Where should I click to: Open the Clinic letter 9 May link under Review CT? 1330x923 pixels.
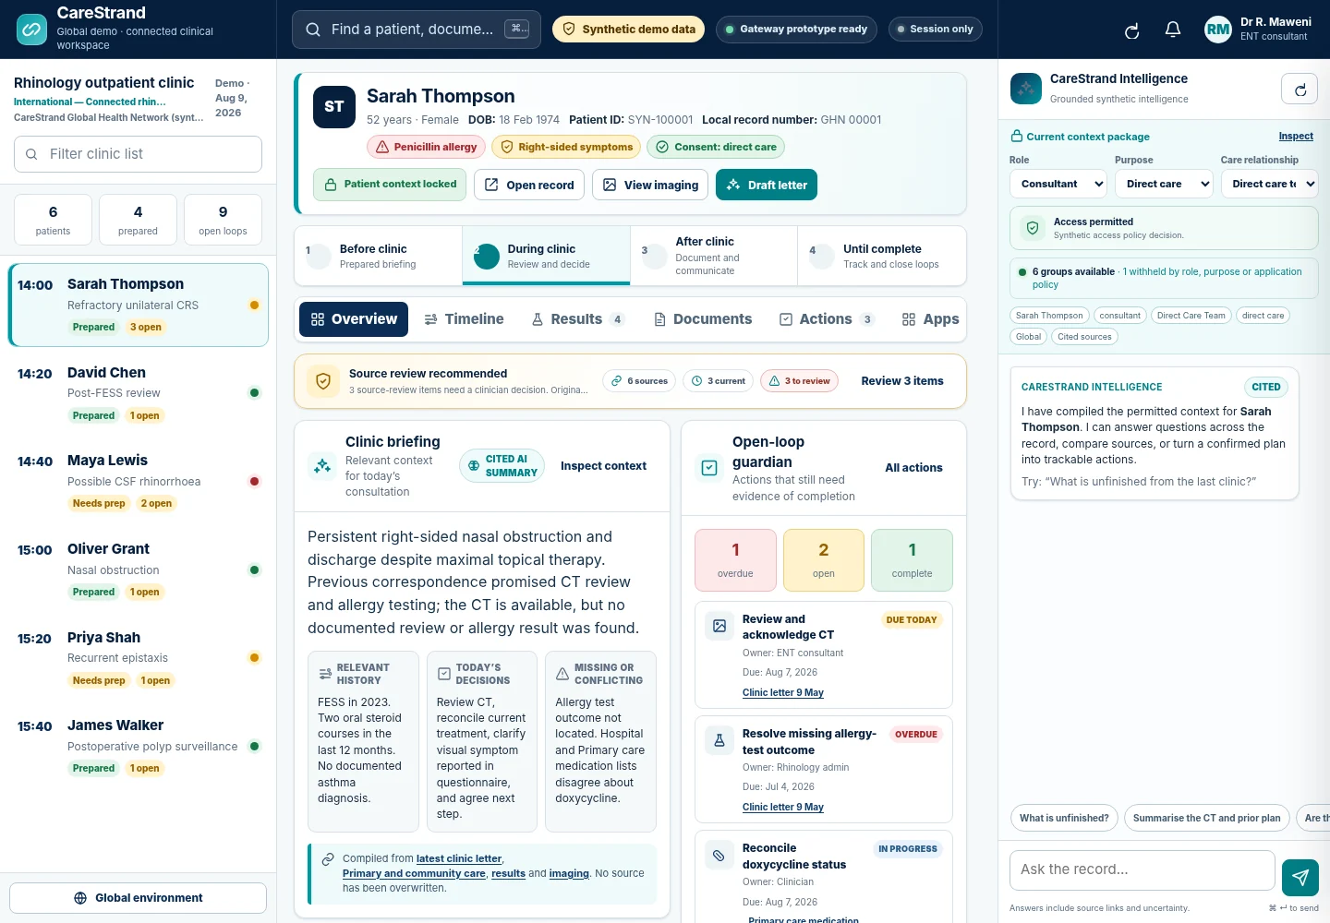pos(782,692)
